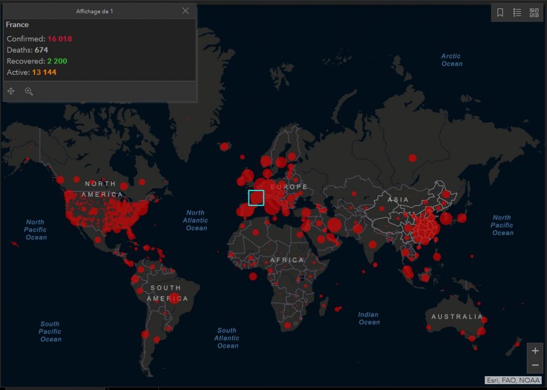Click the South Atlantic Ocean label
This screenshot has height=390, width=547.
tap(226, 338)
